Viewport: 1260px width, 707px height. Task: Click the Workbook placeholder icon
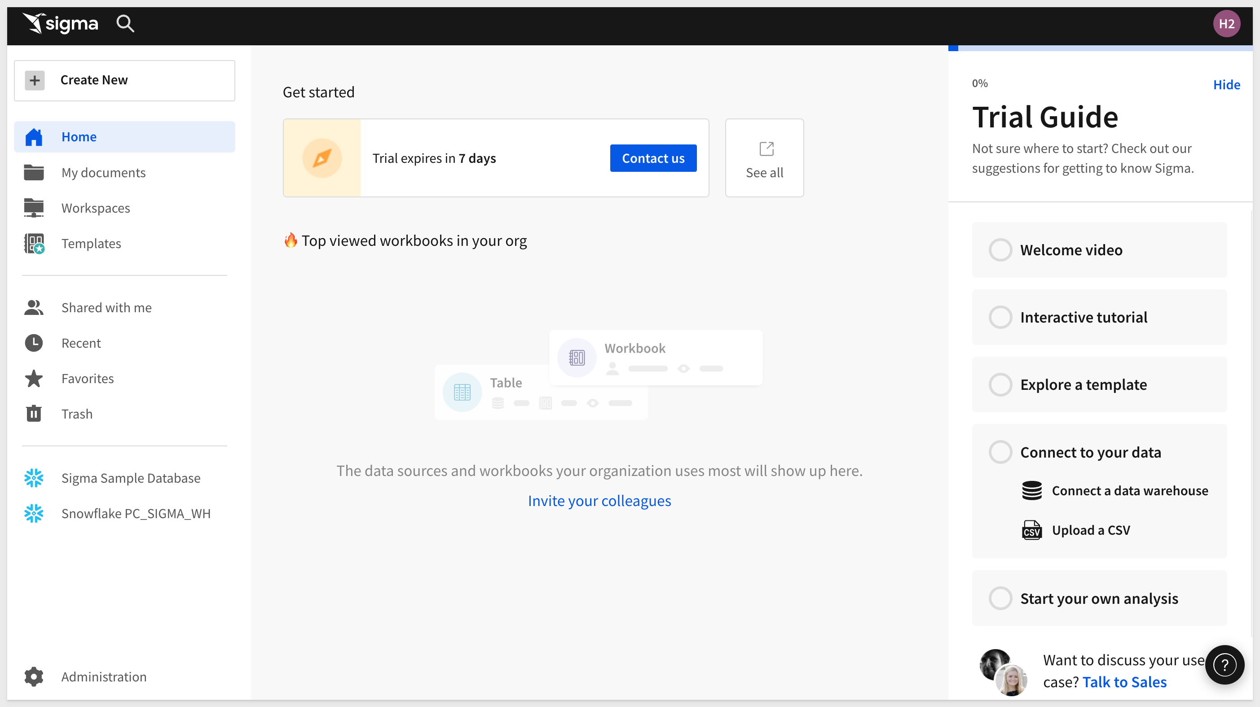pos(577,358)
